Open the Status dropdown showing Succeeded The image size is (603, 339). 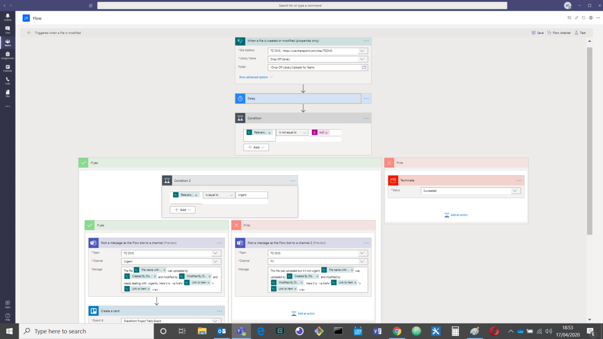[x=514, y=190]
